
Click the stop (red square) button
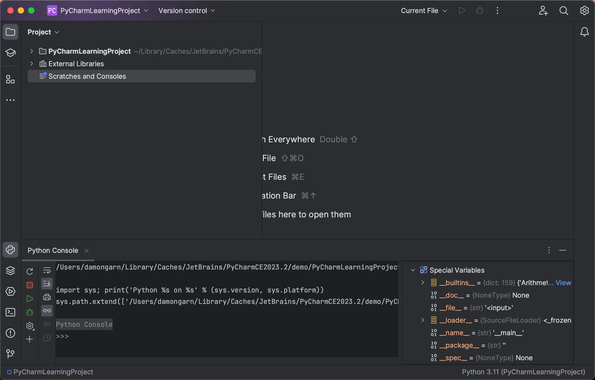click(x=29, y=285)
